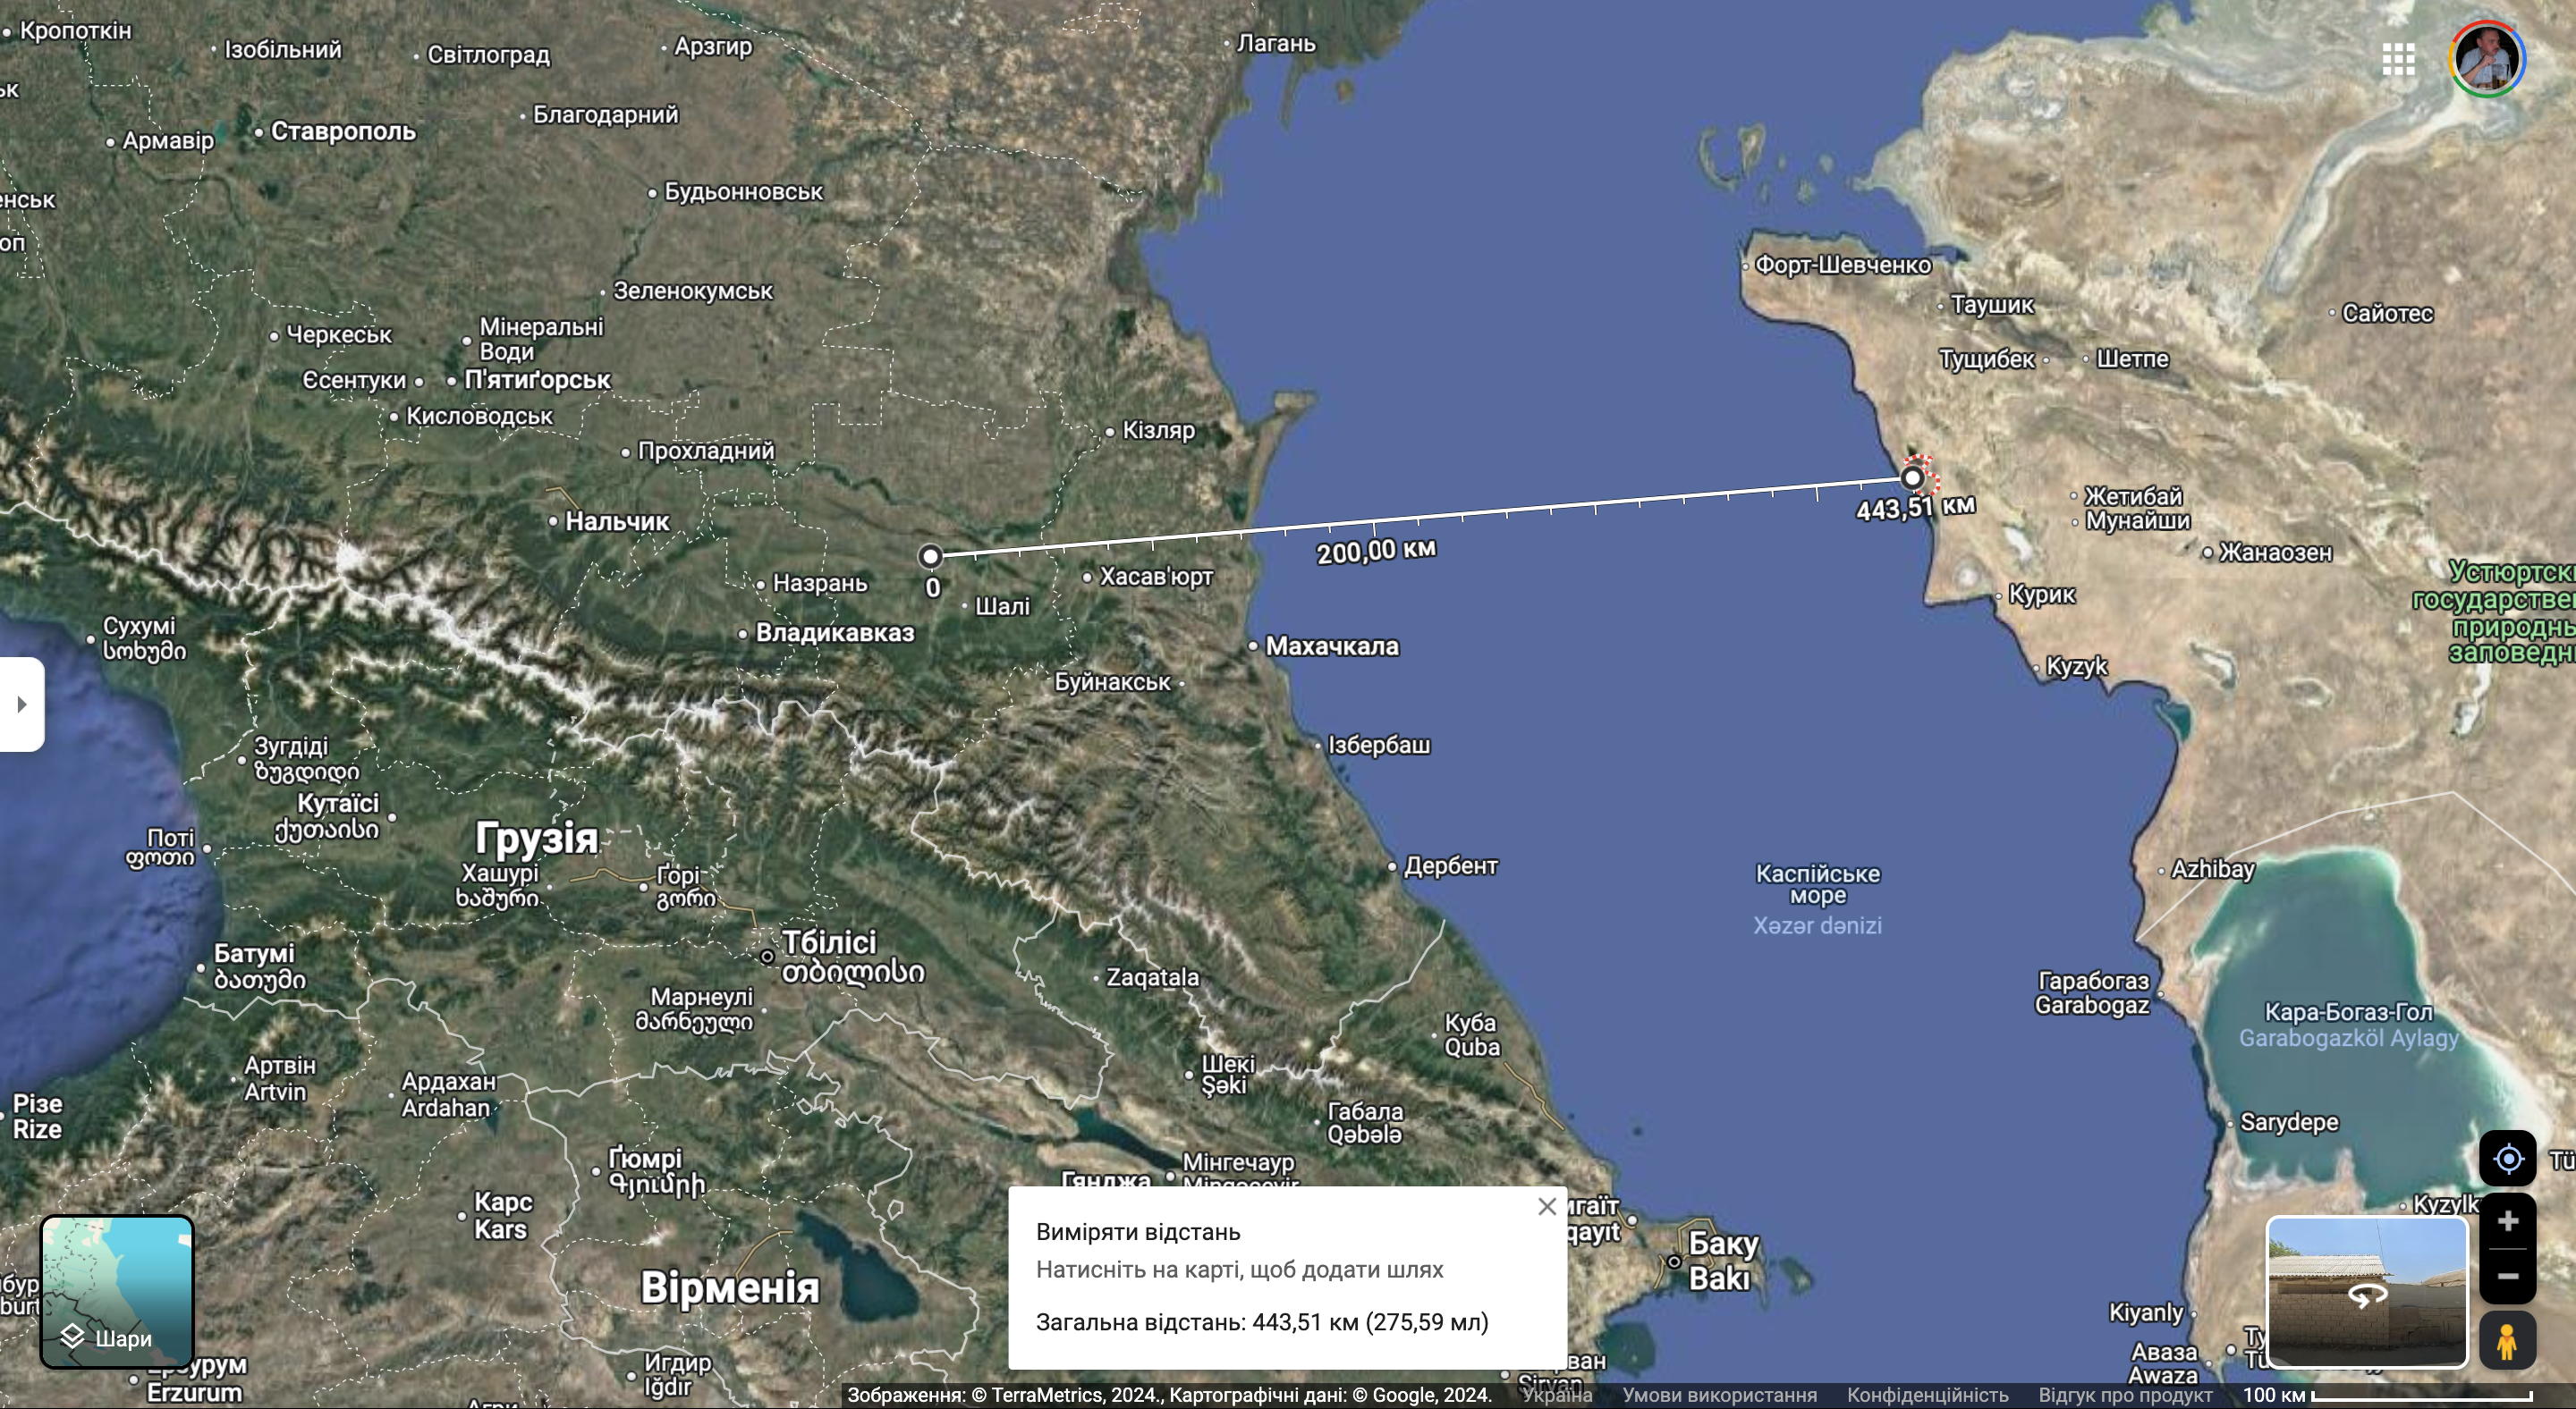The height and width of the screenshot is (1409, 2576).
Task: Open the Google apps grid
Action: (2398, 59)
